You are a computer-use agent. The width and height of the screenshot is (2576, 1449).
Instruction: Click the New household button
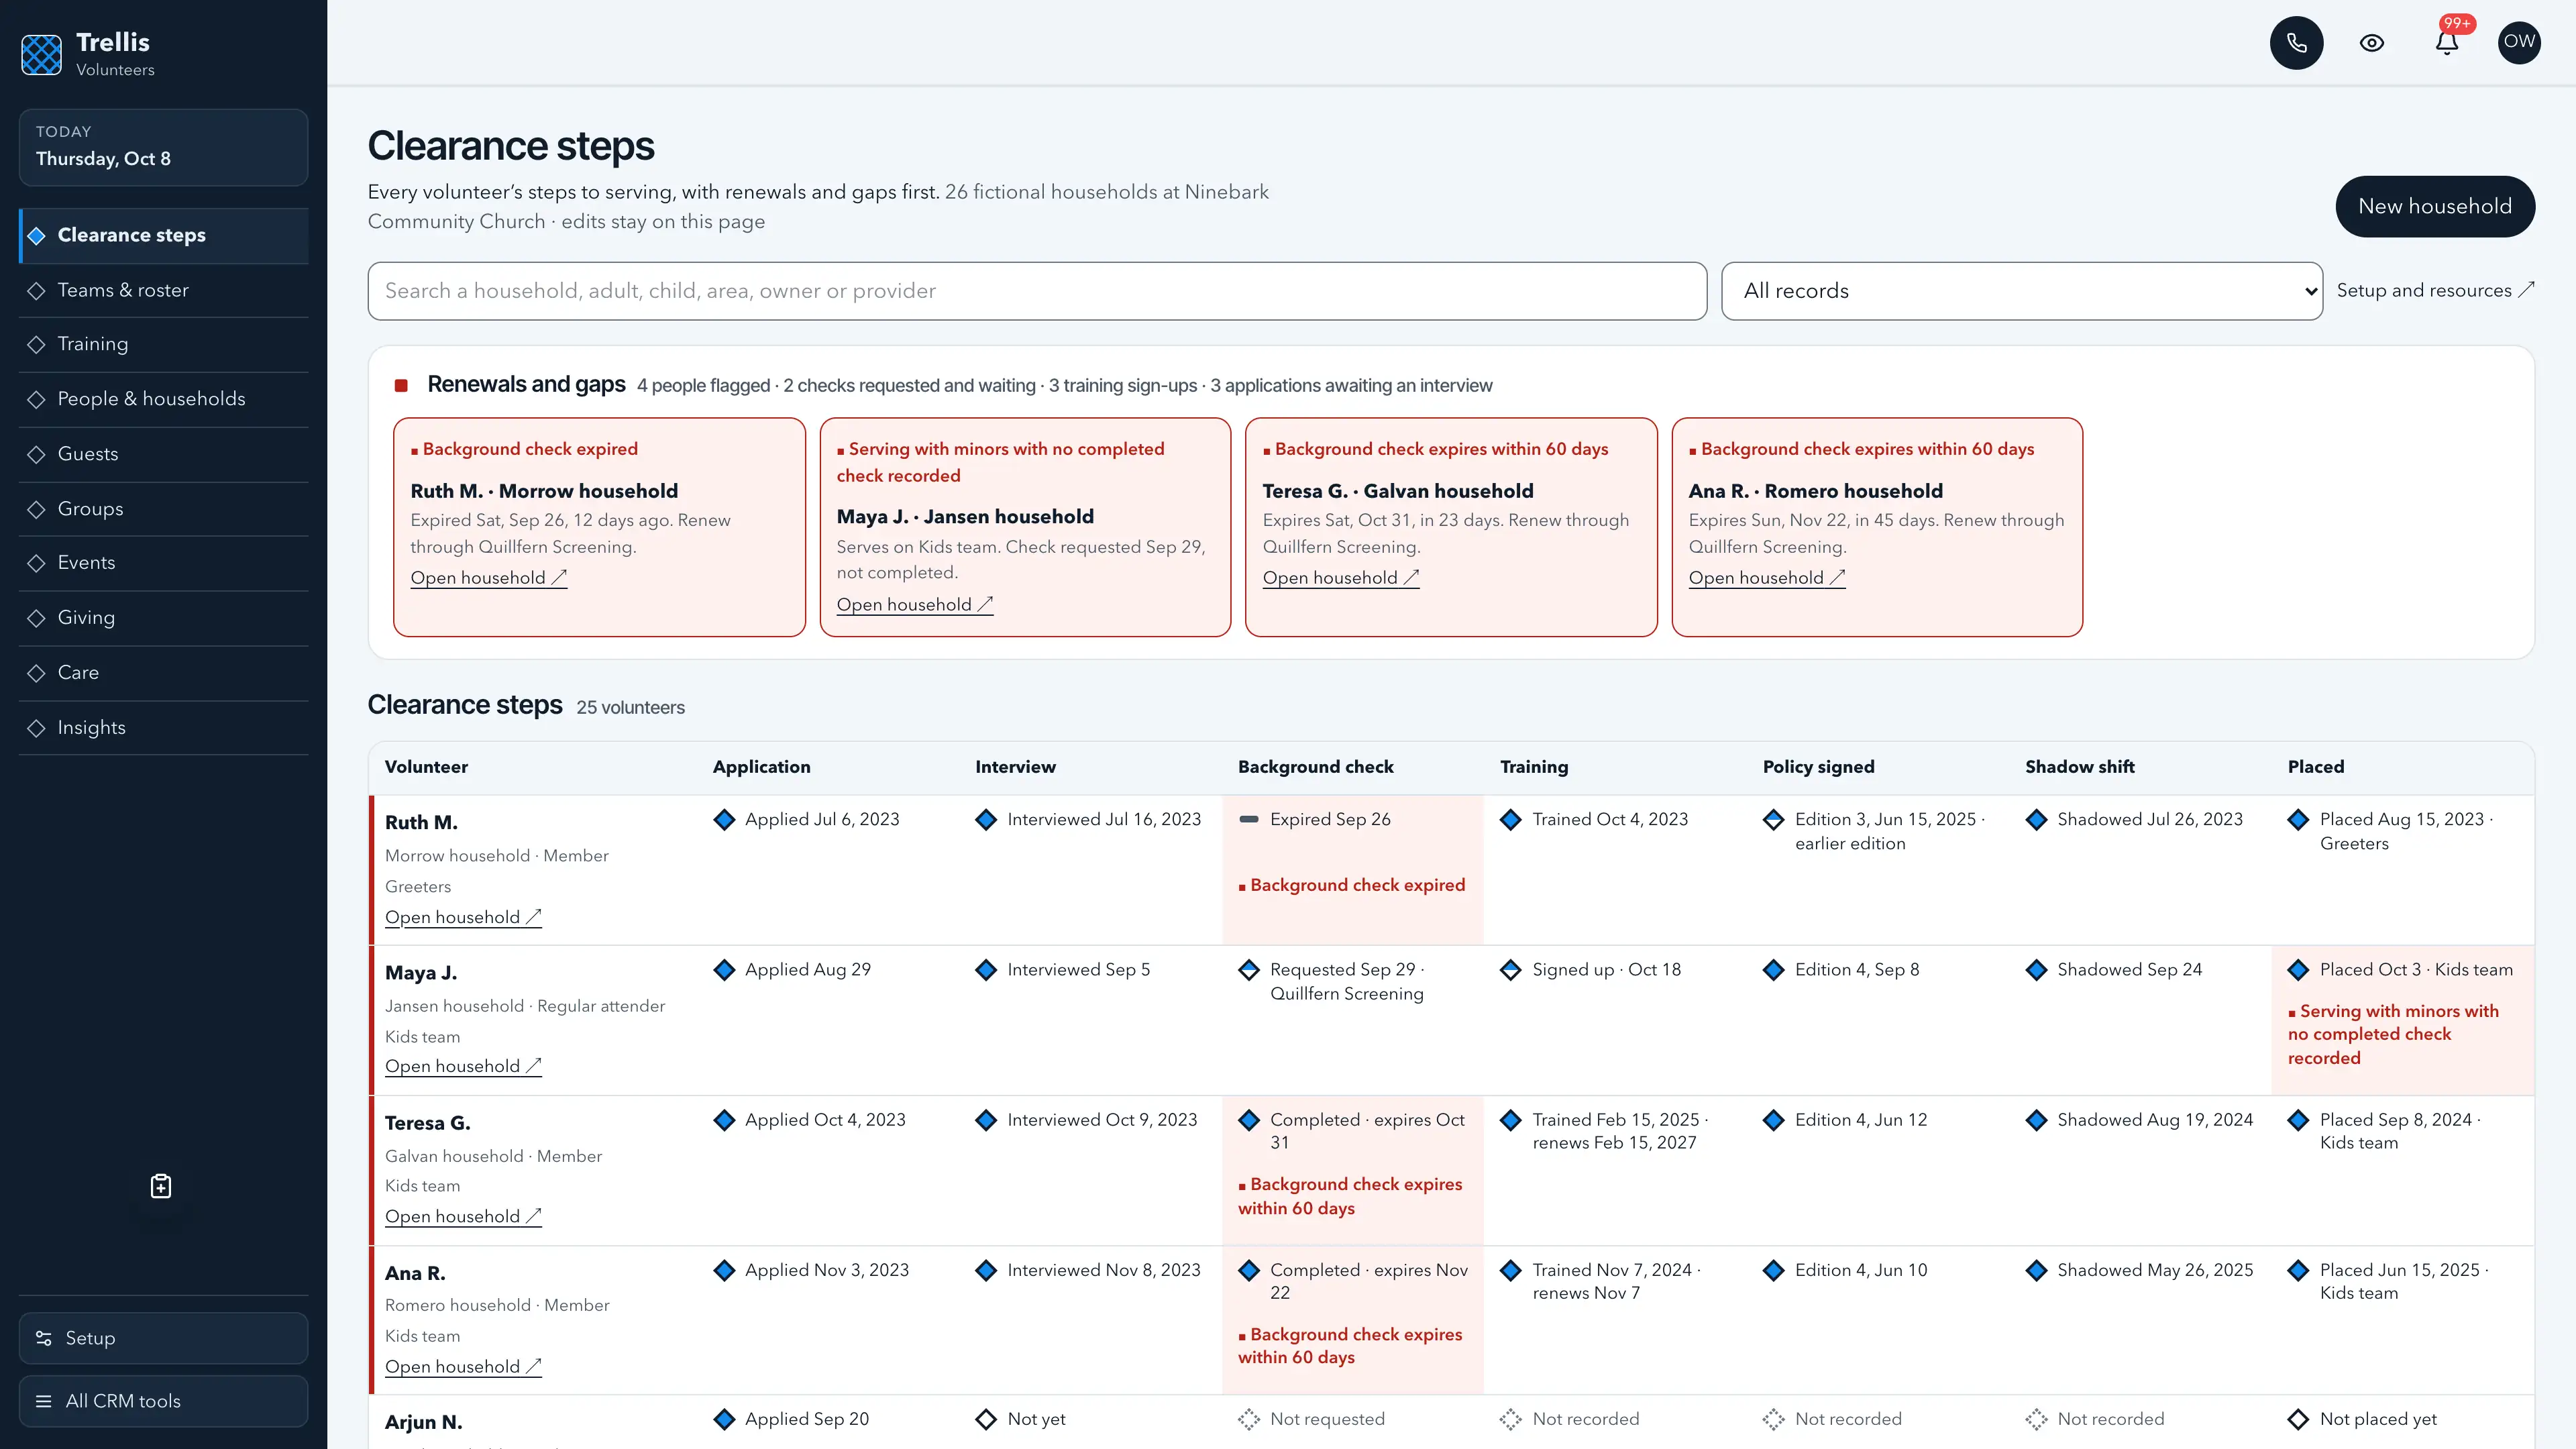(2434, 206)
